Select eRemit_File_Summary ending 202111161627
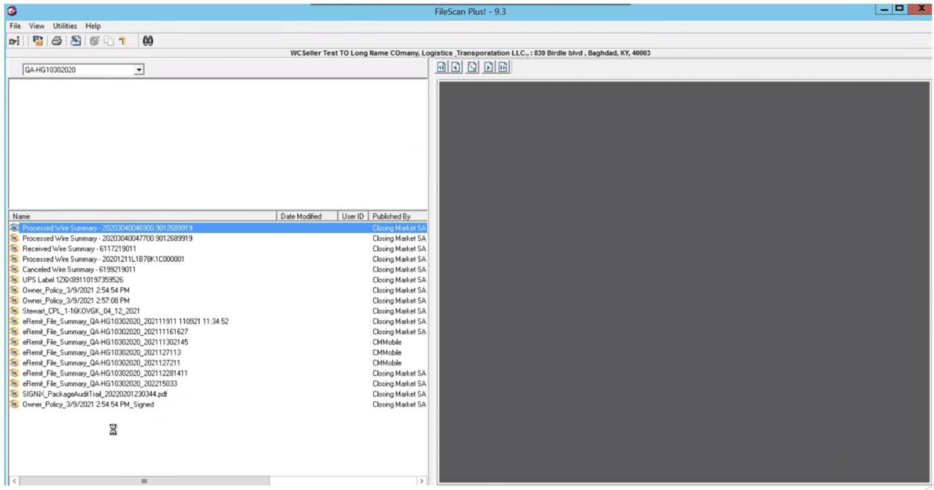 click(x=105, y=332)
